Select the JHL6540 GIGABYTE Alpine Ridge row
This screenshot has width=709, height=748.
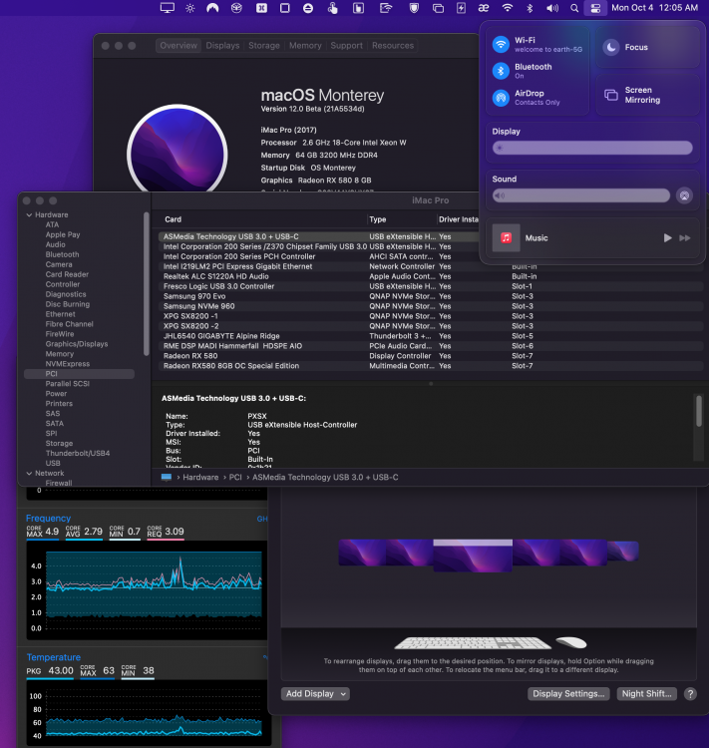click(x=431, y=336)
